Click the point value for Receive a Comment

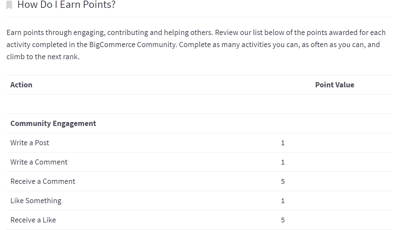pos(283,182)
